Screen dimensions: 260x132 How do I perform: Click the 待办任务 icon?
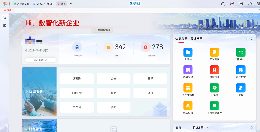pos(77,47)
